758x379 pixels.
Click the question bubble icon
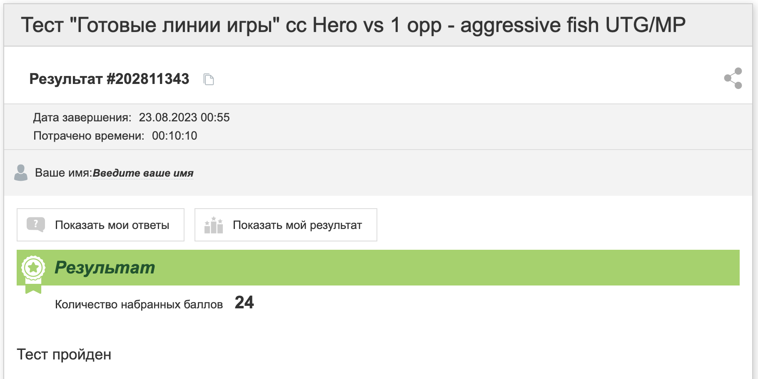36,225
